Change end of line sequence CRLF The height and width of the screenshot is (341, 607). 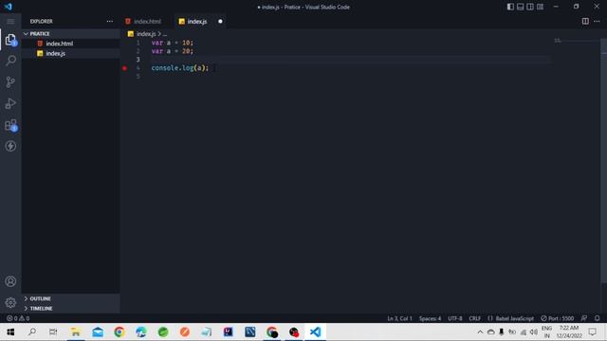474,318
